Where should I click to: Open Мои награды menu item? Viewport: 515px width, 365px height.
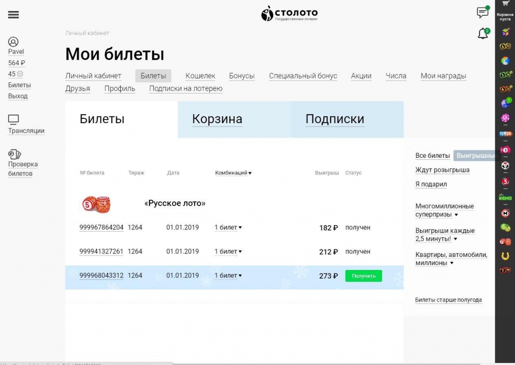coord(444,76)
